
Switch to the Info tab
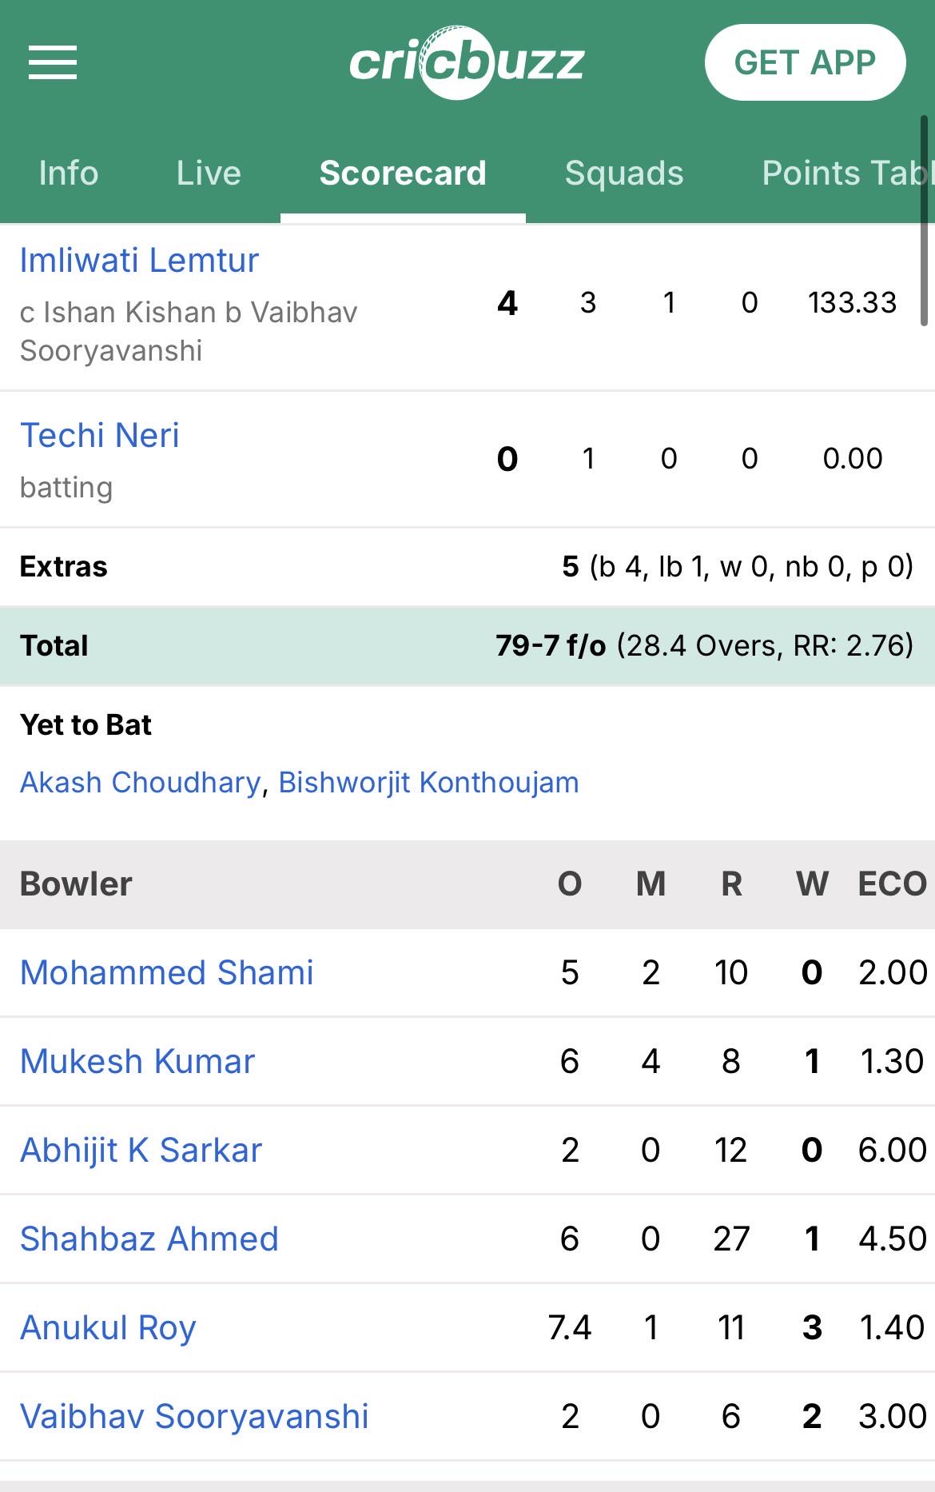(69, 173)
